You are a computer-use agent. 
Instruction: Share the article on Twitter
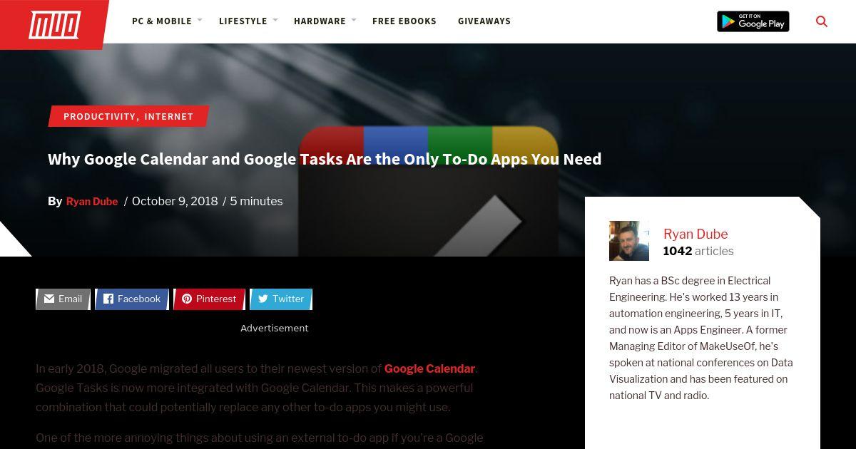coord(281,299)
